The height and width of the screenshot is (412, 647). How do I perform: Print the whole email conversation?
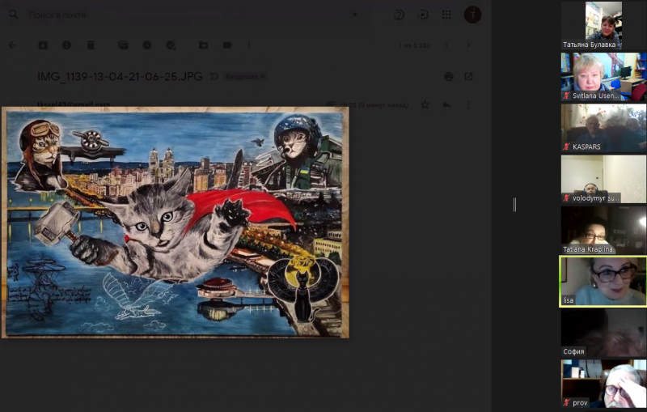(449, 77)
